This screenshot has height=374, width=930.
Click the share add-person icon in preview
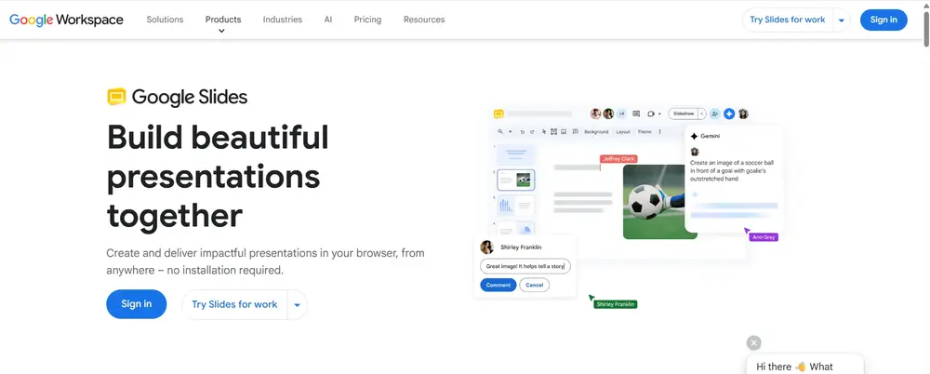[x=714, y=114]
